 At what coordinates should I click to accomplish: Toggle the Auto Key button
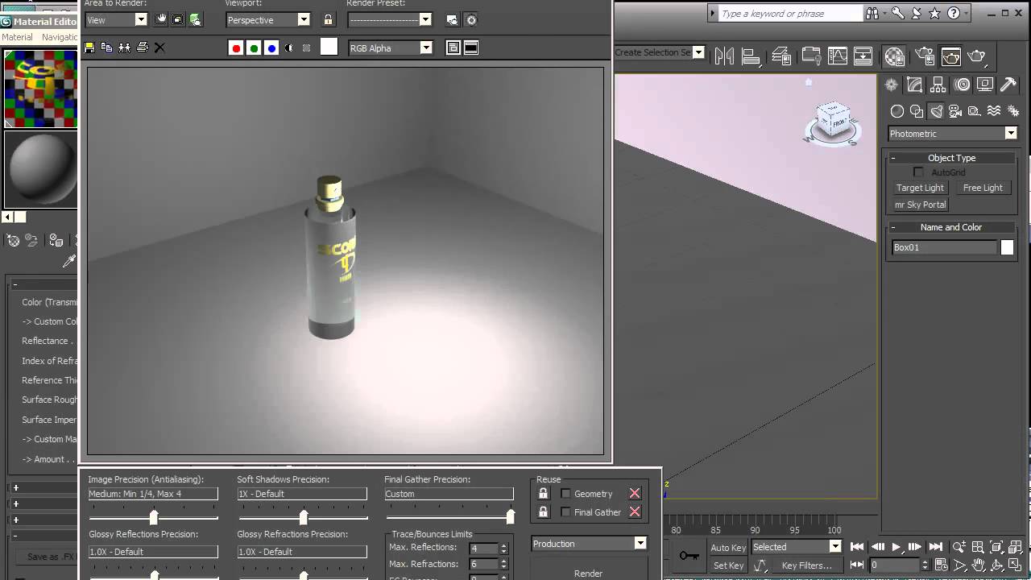tap(728, 548)
